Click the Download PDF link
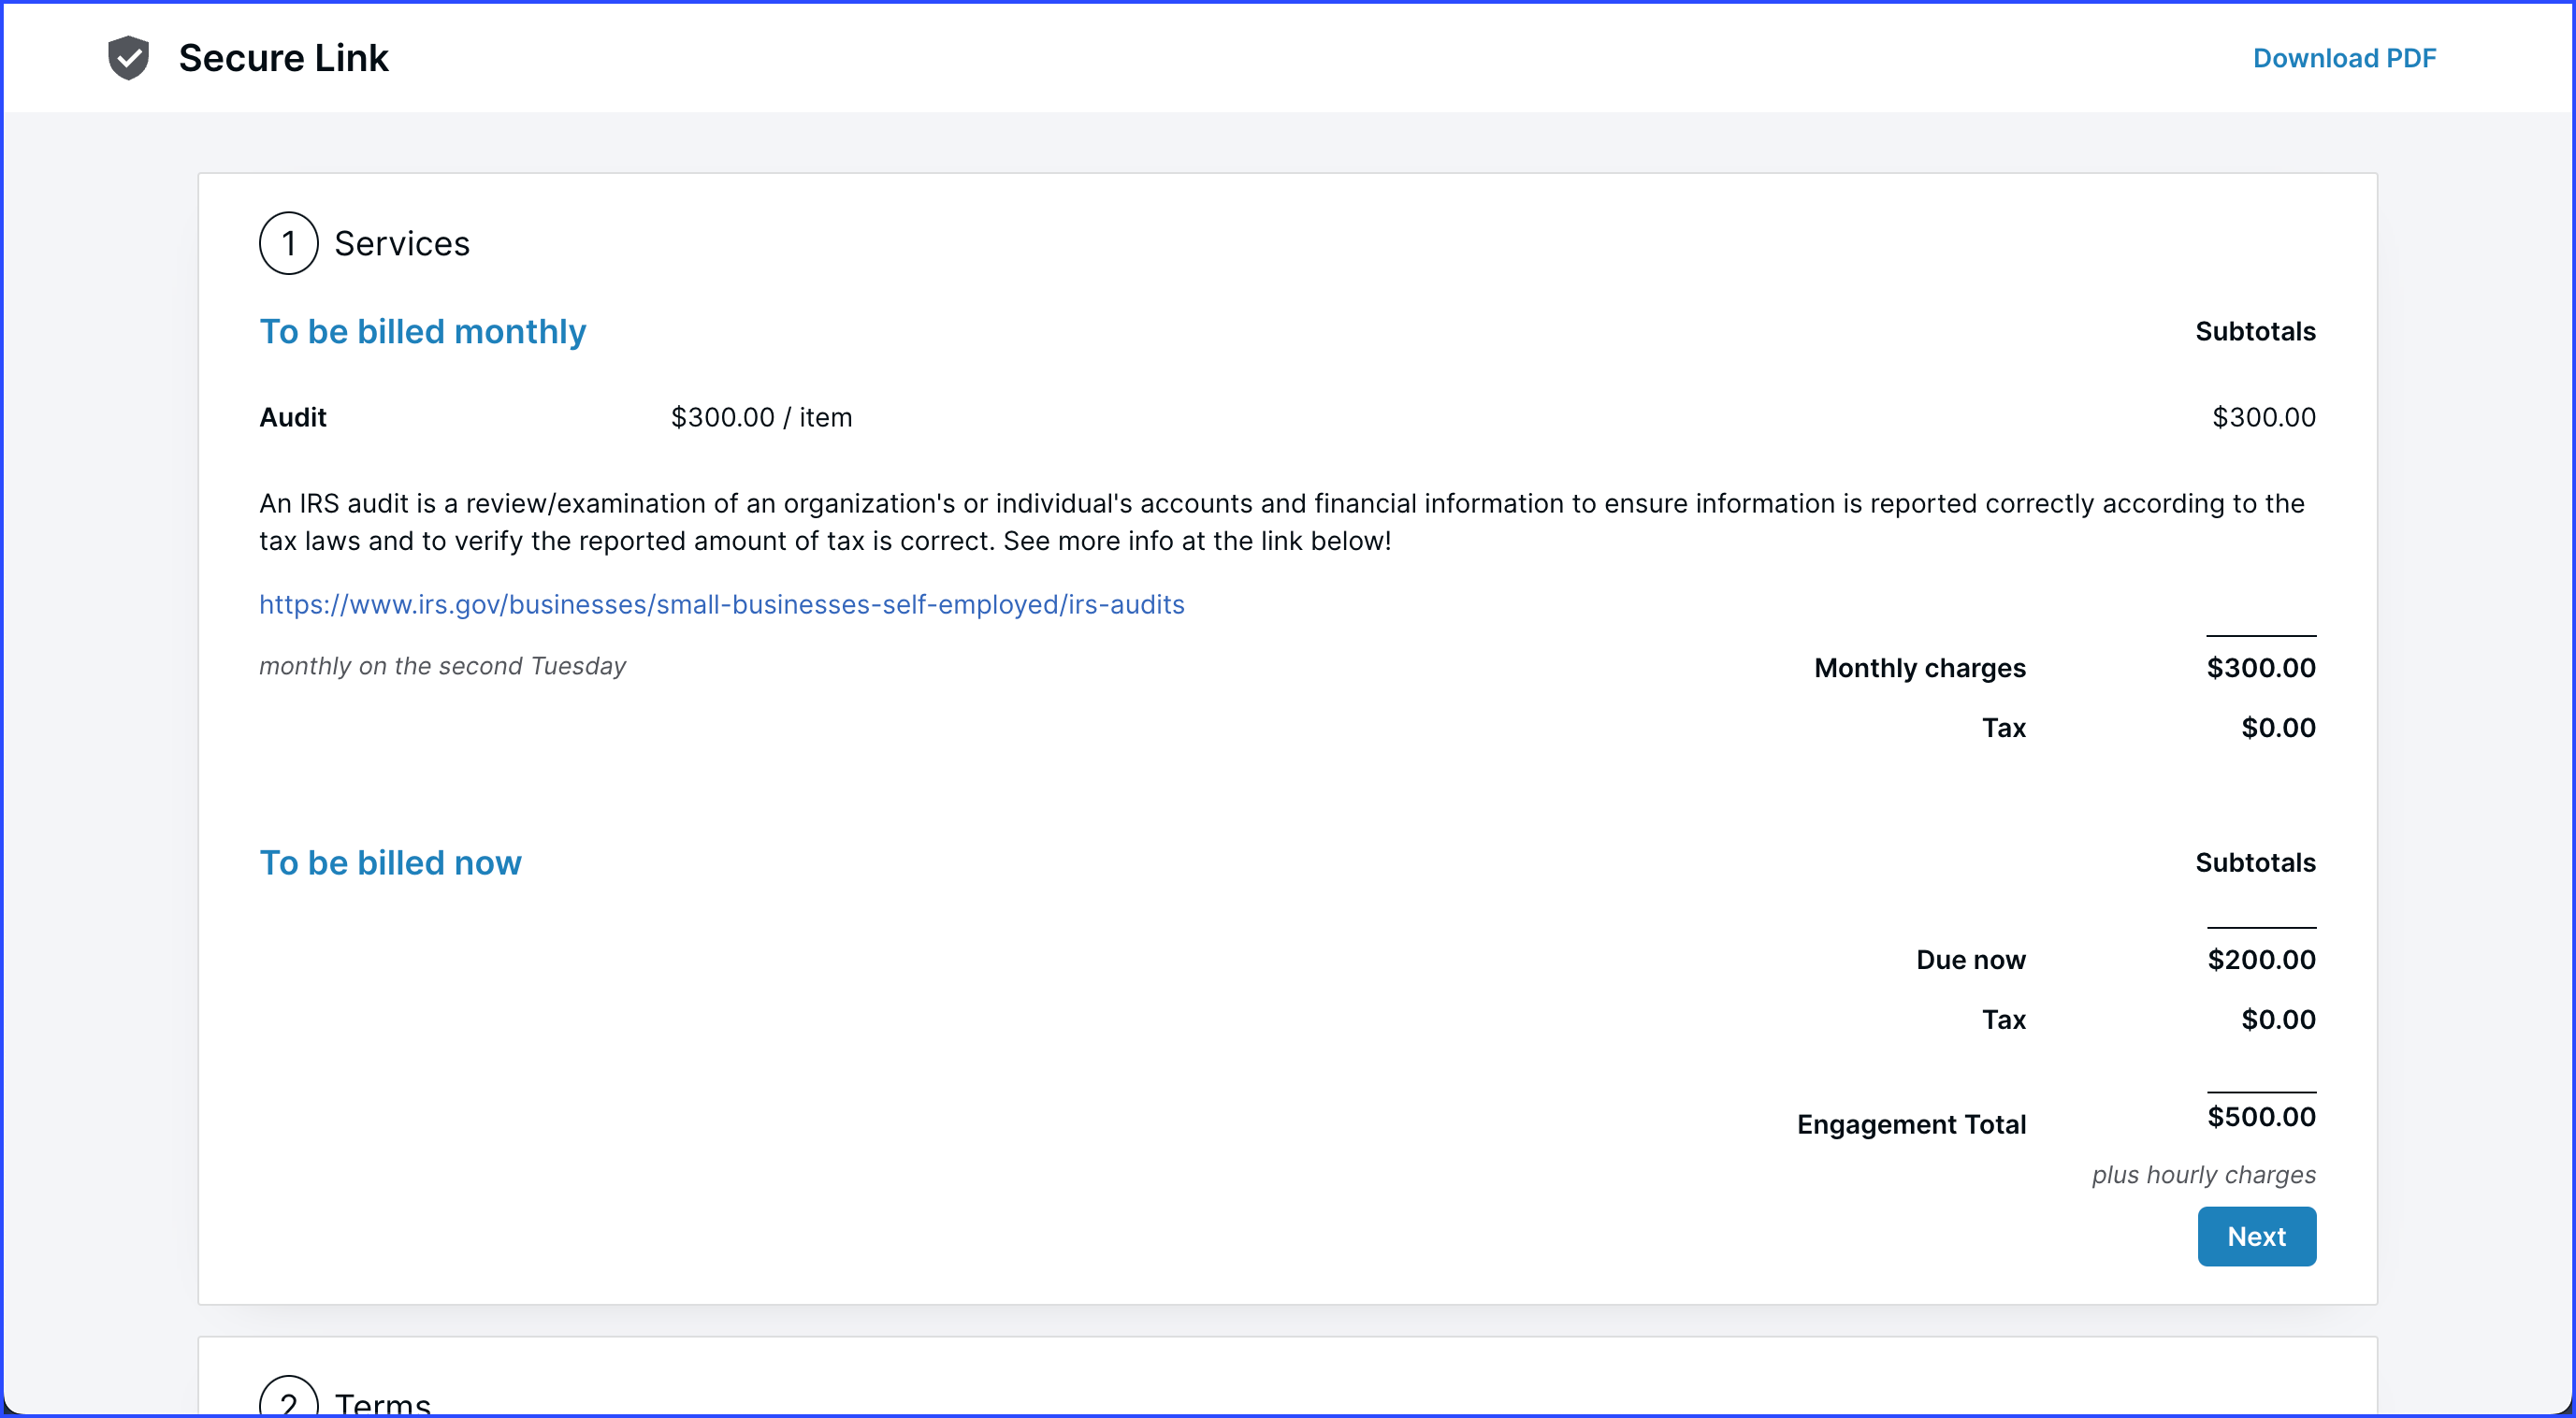2576x1418 pixels. [2344, 58]
